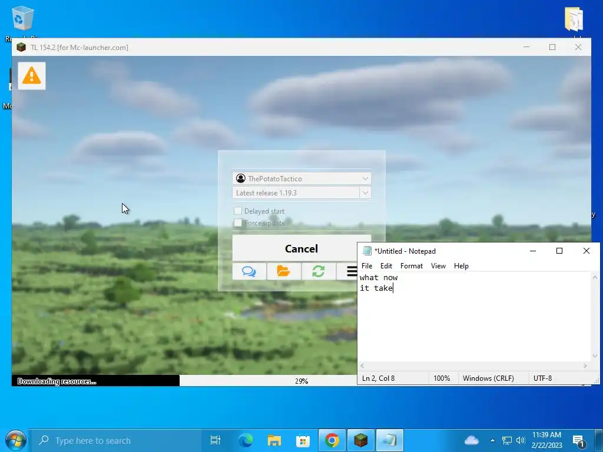The width and height of the screenshot is (603, 452).
Task: Open the Windows Start orb
Action: coord(15,440)
